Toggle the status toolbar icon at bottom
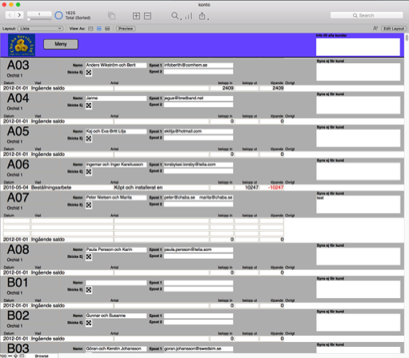 click(22, 356)
